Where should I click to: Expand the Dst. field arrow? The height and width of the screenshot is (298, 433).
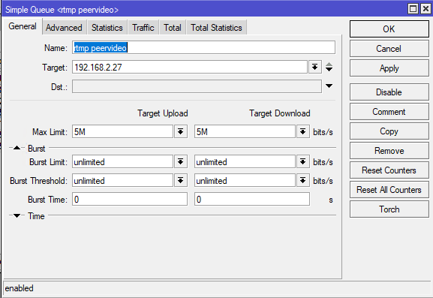pos(329,86)
